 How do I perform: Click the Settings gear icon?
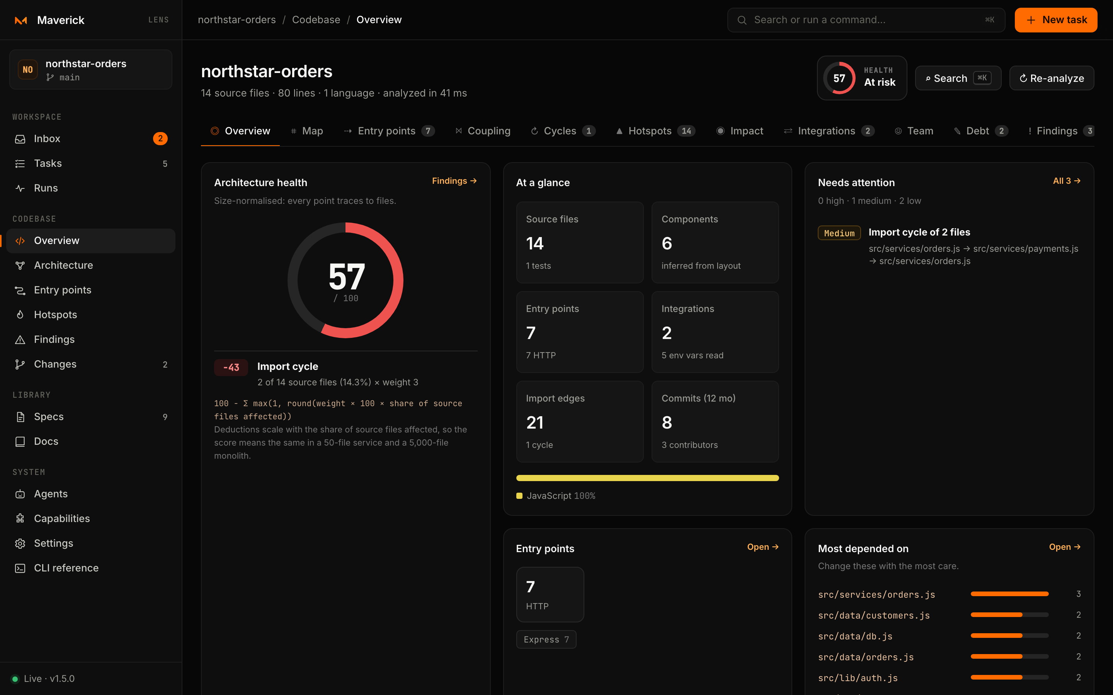tap(20, 544)
